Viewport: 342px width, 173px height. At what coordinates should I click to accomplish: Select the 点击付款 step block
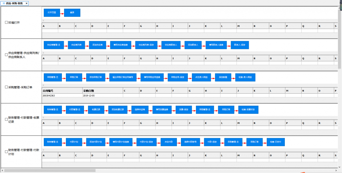(x=169, y=142)
